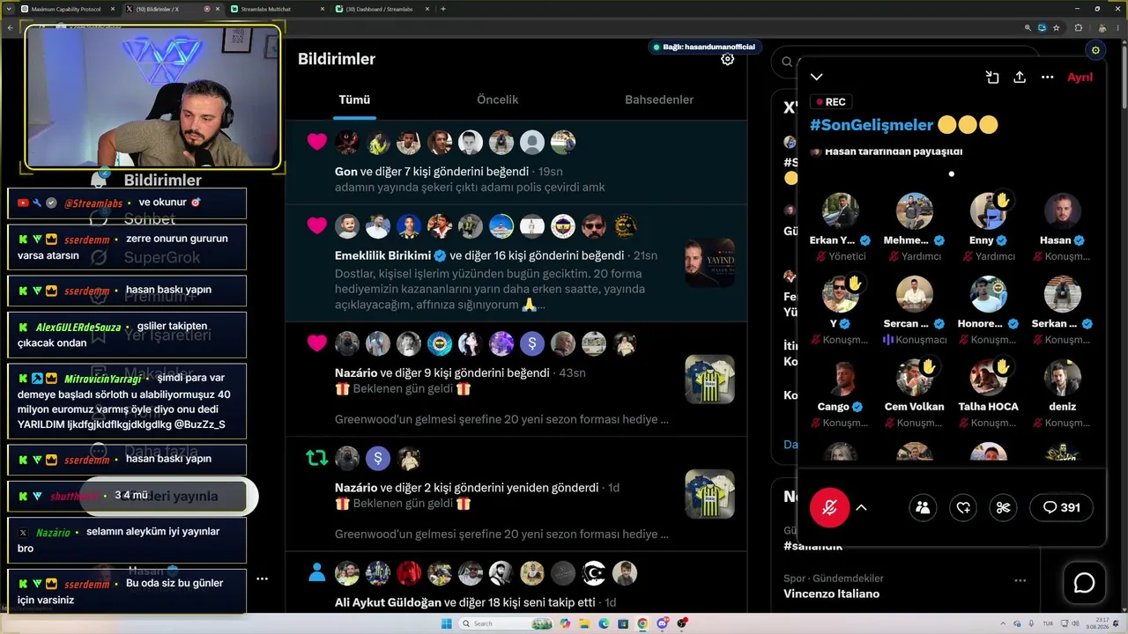Viewport: 1128px width, 634px height.
Task: Open Ali Aykut Güldoğan follow notification
Action: [516, 583]
